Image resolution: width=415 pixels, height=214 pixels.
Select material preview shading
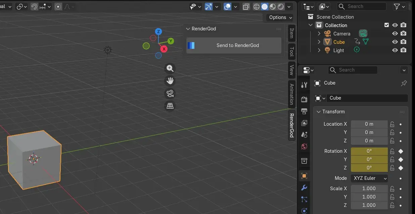[273, 7]
